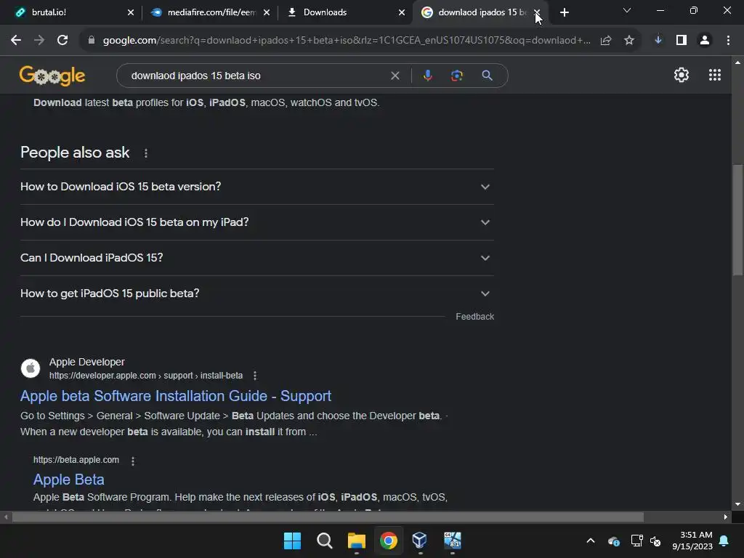The height and width of the screenshot is (558, 744).
Task: Open options for Apple Developer result
Action: pos(255,376)
